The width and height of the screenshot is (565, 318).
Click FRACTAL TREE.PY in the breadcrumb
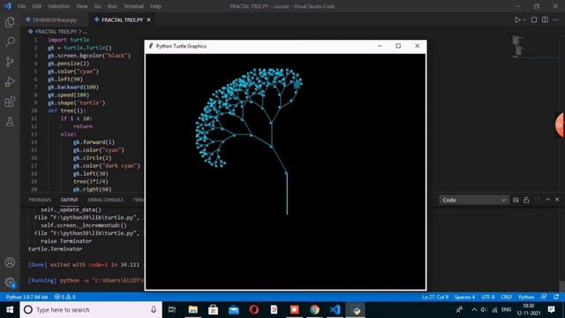(56, 32)
